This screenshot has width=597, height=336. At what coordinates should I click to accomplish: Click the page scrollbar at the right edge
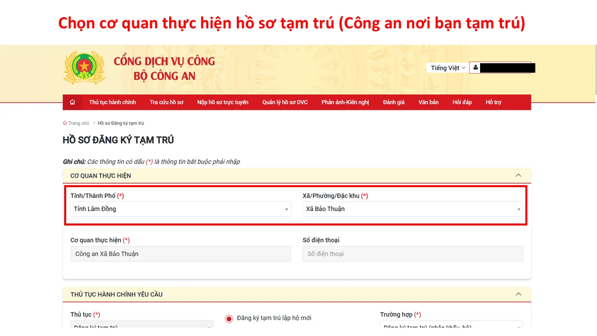coord(596,70)
